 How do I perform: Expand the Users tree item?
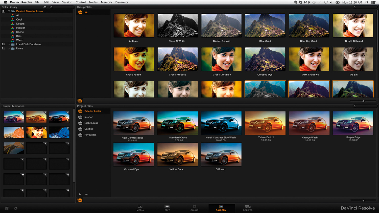coord(9,48)
